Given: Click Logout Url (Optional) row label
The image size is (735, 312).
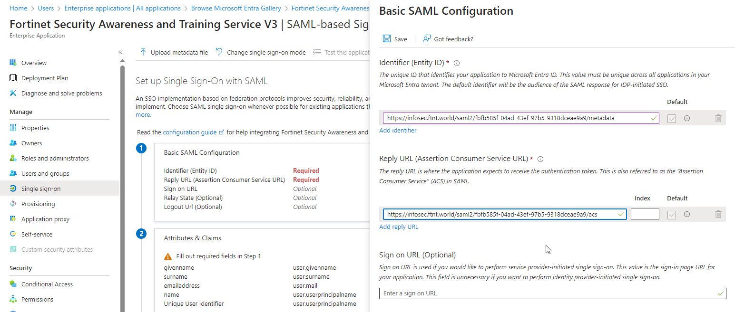Looking at the screenshot, I should [x=193, y=207].
